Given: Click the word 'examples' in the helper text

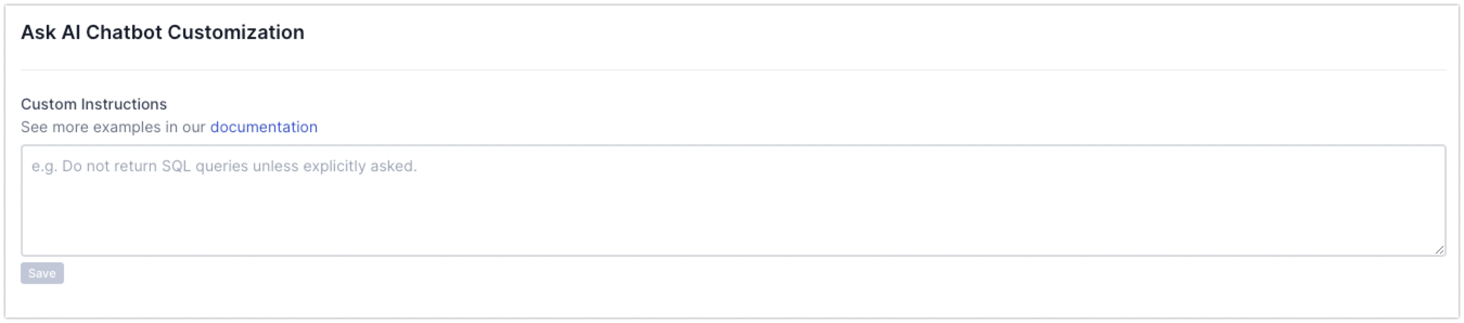Looking at the screenshot, I should (127, 127).
